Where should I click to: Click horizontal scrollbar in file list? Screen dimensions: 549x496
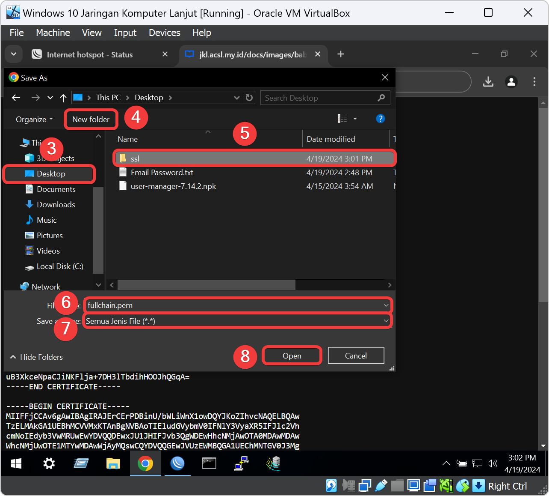[207, 285]
